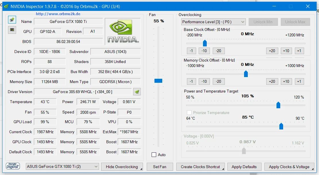Close the NVIDIA Inspector window
The height and width of the screenshot is (175, 319).
[308, 7]
